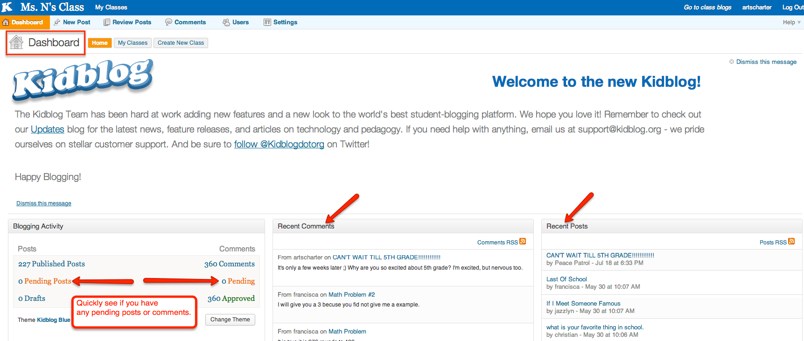Select the Create New Class tab
Screen dimensions: 804x341
[181, 43]
